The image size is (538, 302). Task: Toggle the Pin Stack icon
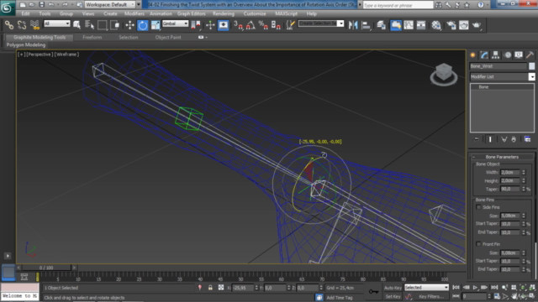click(x=477, y=139)
